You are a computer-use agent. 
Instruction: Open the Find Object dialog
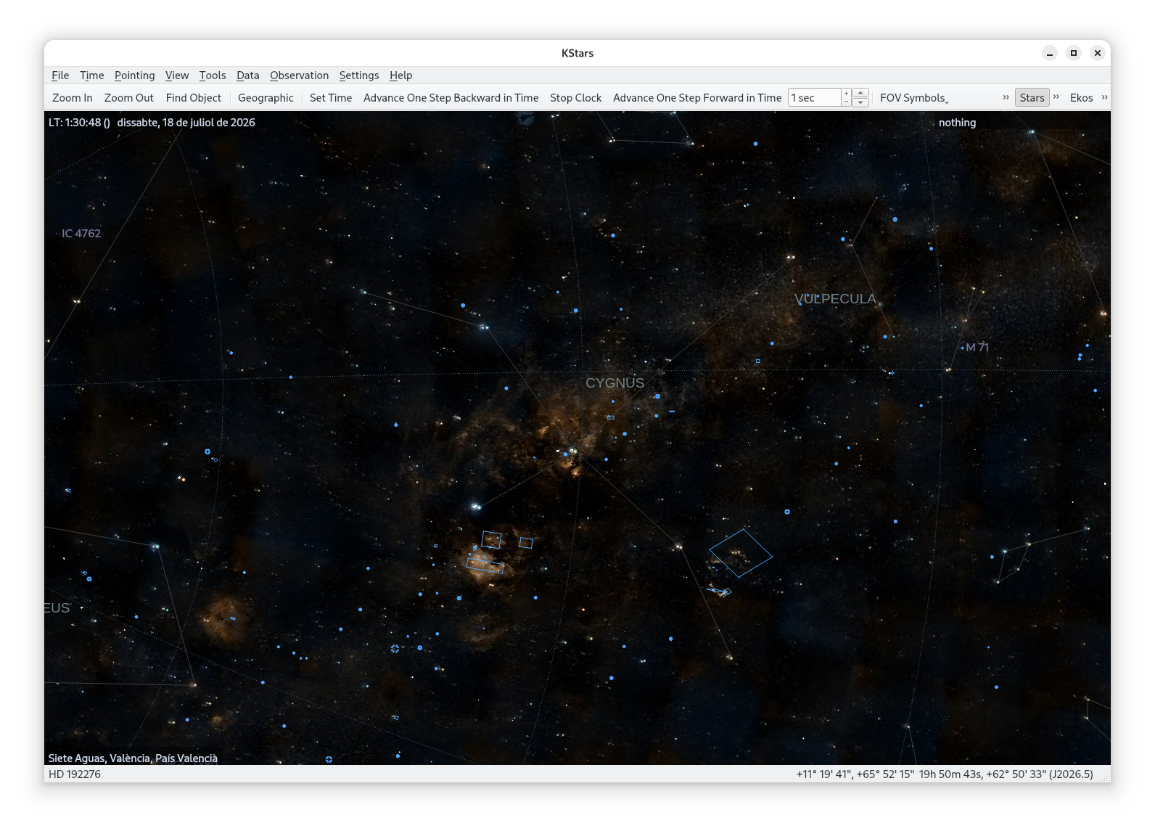click(x=194, y=98)
